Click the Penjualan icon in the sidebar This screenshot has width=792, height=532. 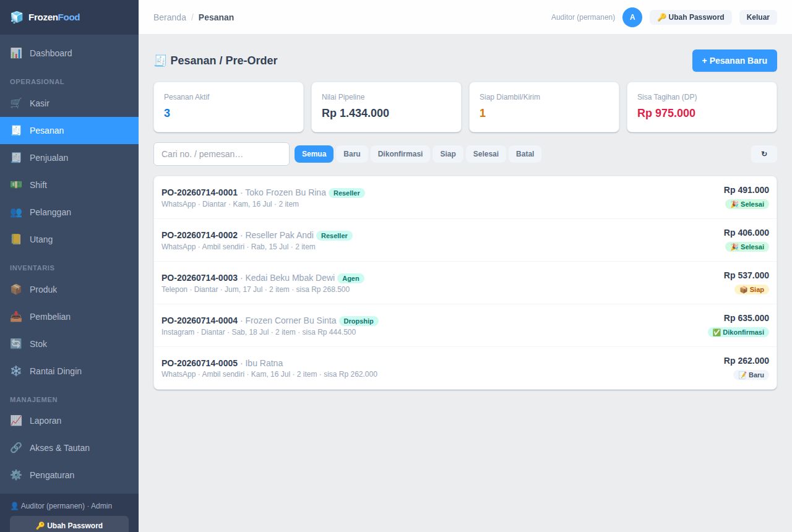[x=16, y=158]
